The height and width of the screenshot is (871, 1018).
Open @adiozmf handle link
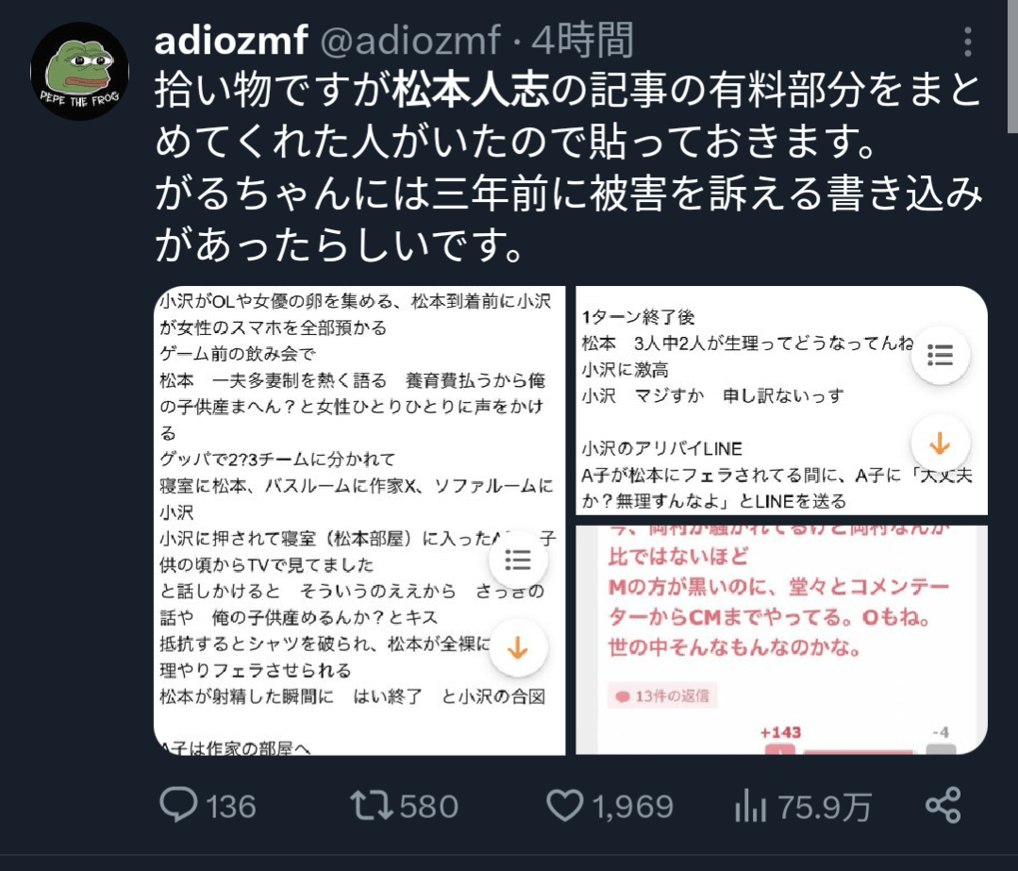click(x=410, y=41)
